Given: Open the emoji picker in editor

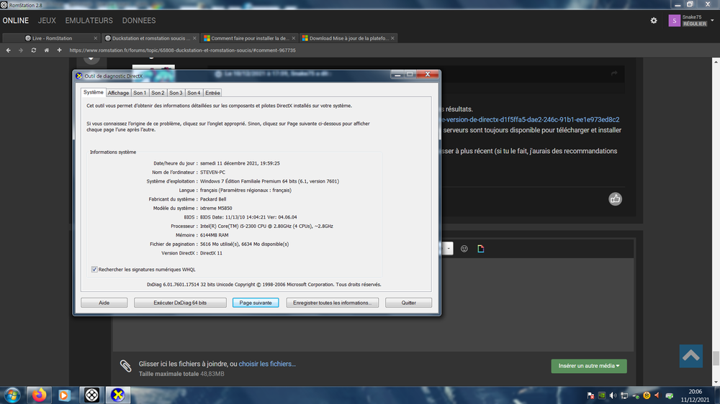Looking at the screenshot, I should (464, 249).
